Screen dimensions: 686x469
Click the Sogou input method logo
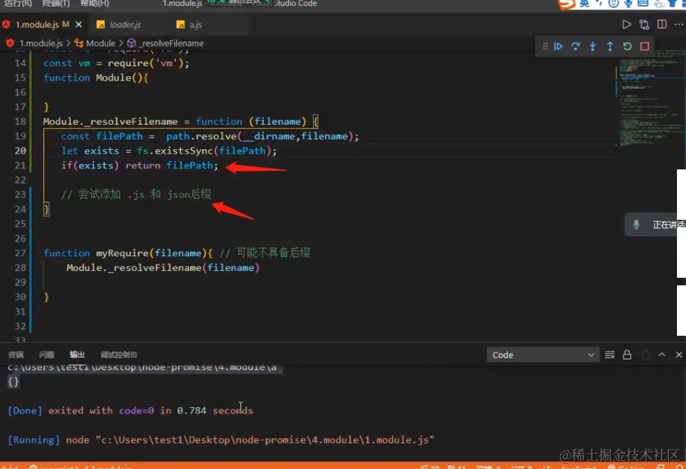click(x=567, y=4)
